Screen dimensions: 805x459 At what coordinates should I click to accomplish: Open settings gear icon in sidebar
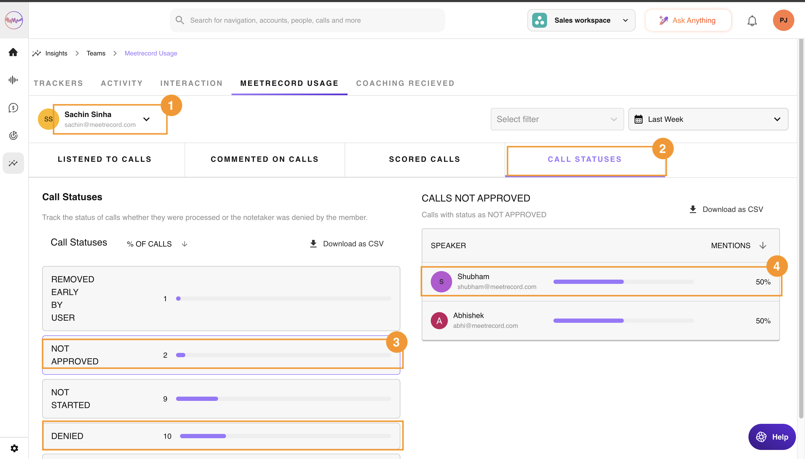tap(14, 448)
